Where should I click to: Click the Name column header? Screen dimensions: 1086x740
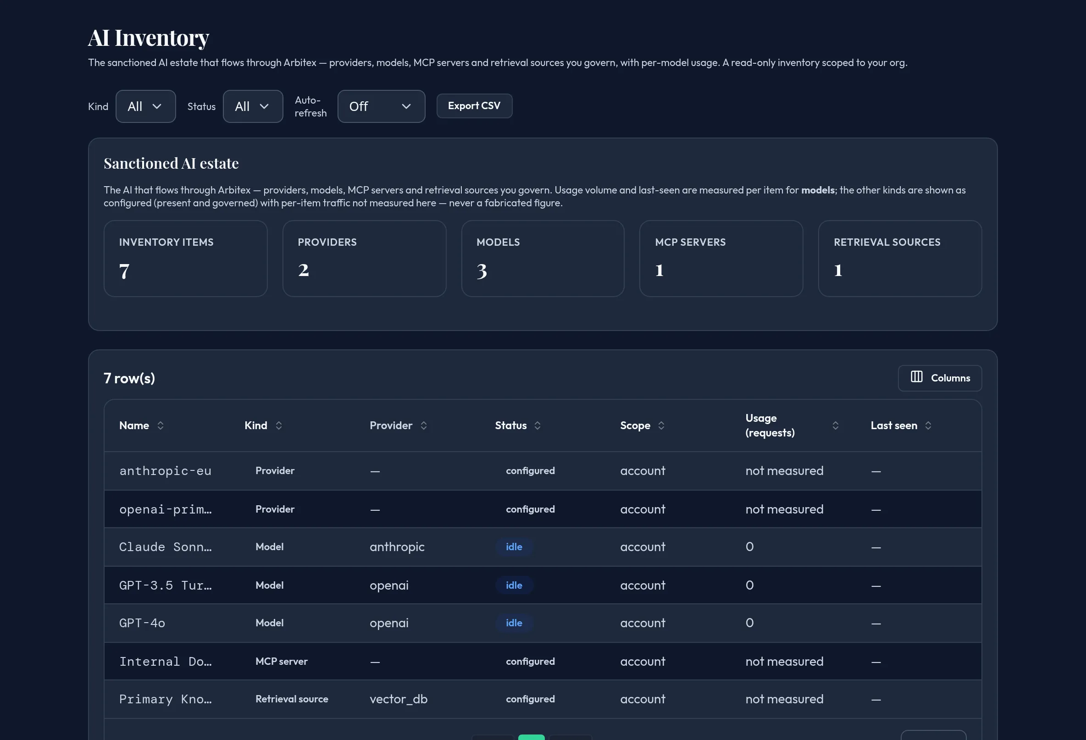click(134, 425)
